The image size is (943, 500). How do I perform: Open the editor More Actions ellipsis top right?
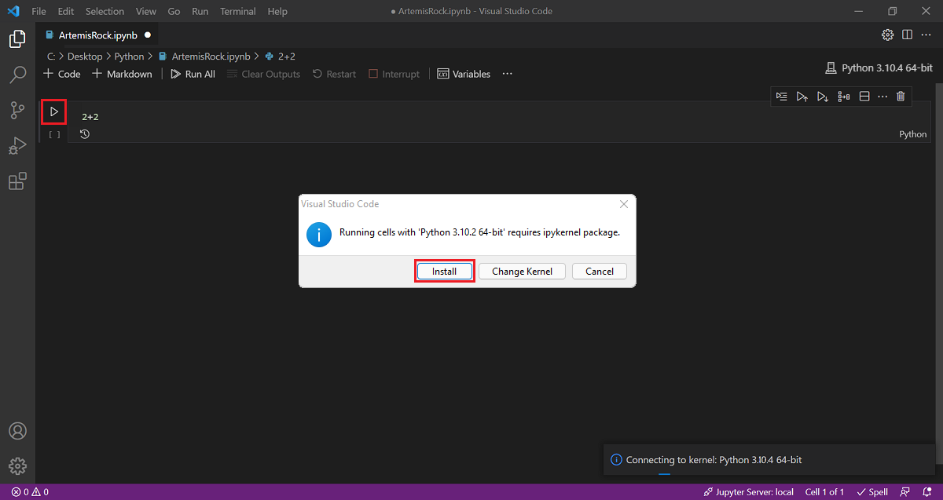[x=926, y=35]
